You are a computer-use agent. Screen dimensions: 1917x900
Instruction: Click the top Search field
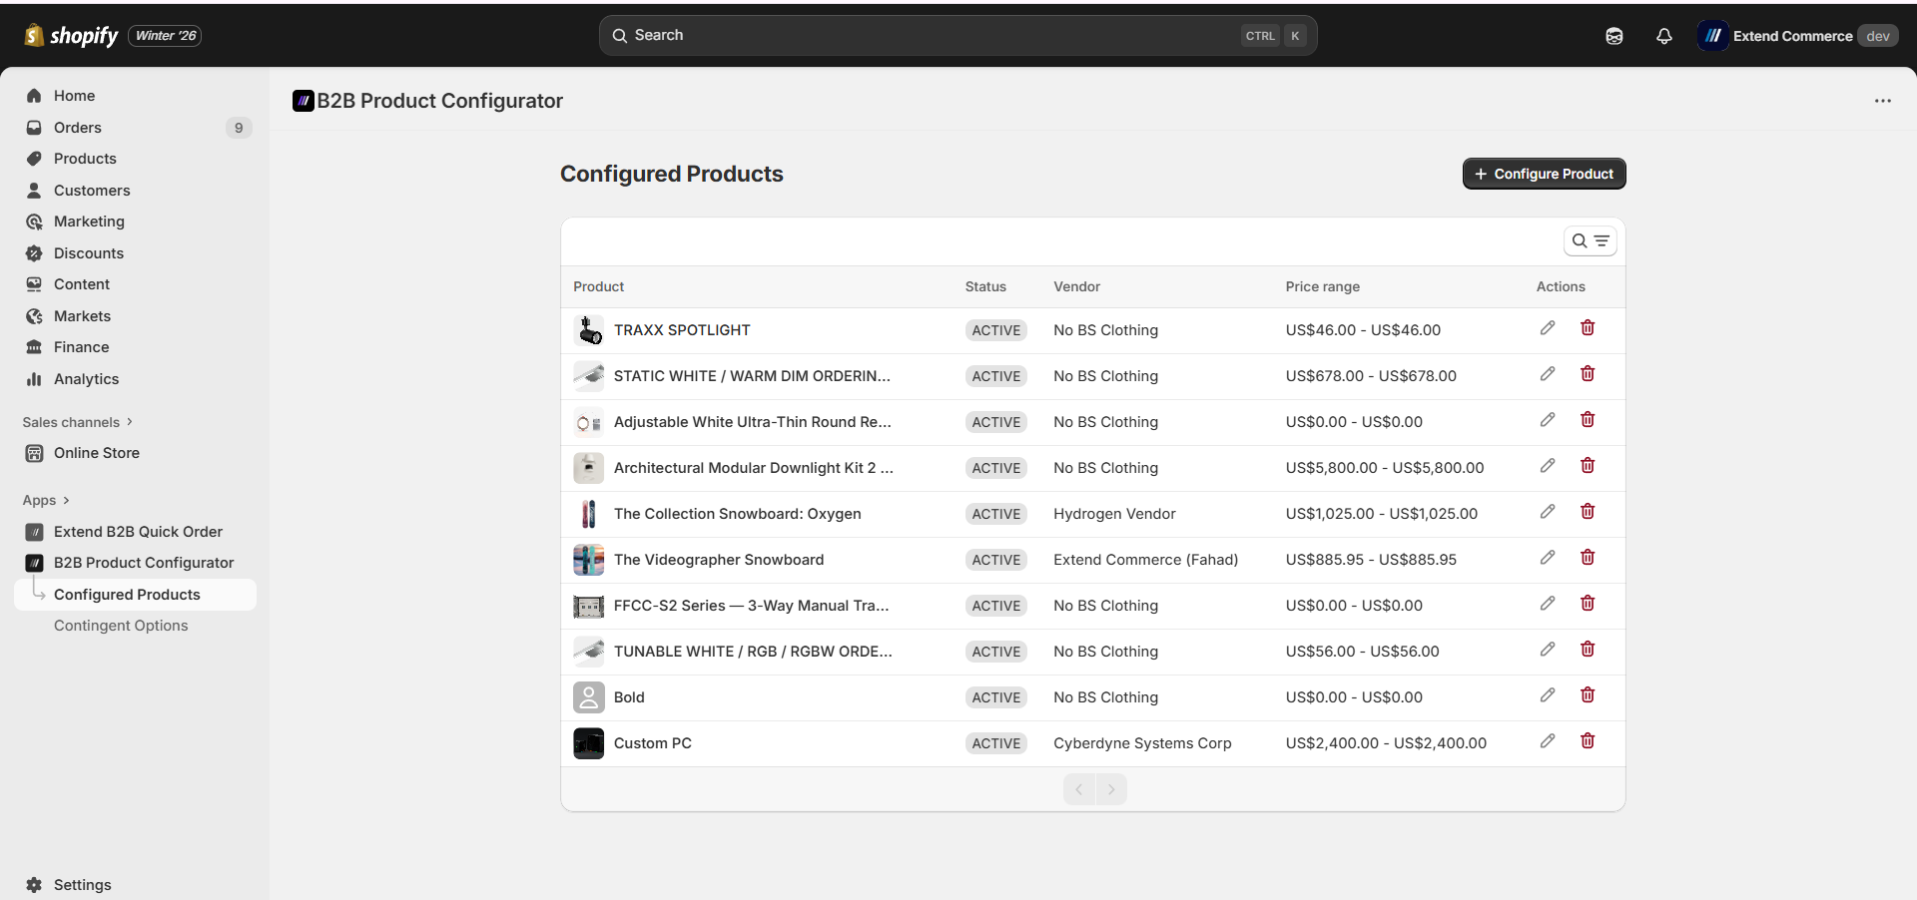click(958, 36)
